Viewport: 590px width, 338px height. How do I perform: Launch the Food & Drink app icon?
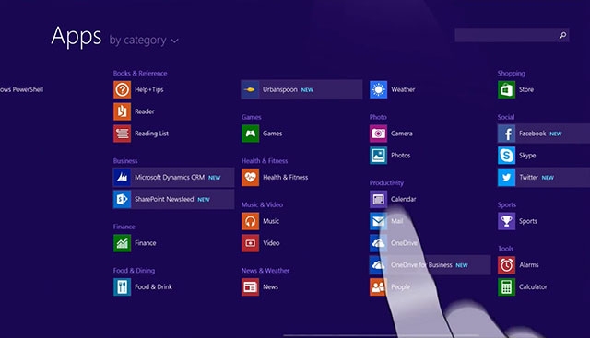[x=123, y=286]
